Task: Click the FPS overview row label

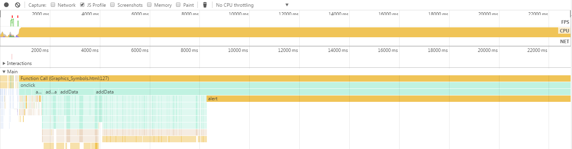Action: pyautogui.click(x=565, y=22)
